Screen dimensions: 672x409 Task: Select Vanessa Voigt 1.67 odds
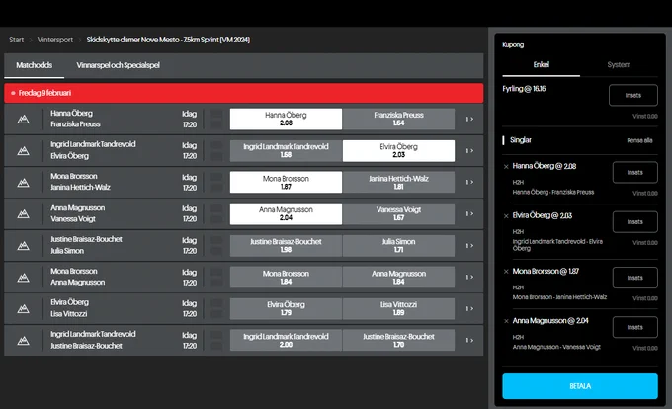[x=398, y=213]
